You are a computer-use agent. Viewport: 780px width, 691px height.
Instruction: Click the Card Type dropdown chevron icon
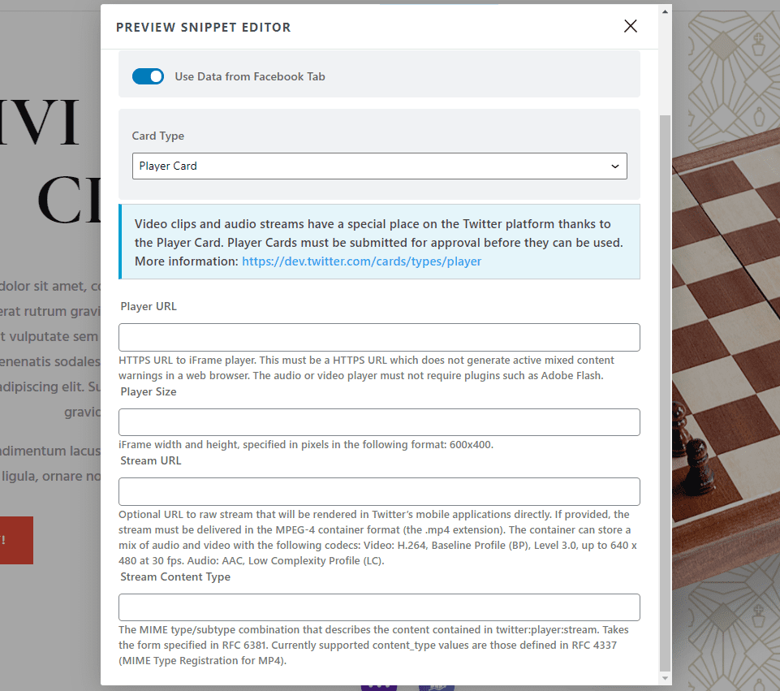[x=615, y=166]
